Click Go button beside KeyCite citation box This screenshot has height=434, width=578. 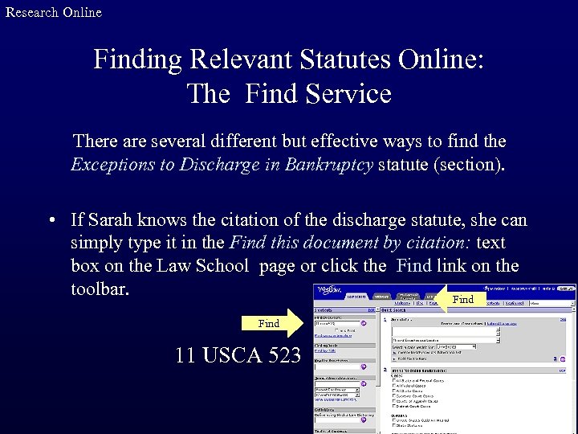click(364, 366)
